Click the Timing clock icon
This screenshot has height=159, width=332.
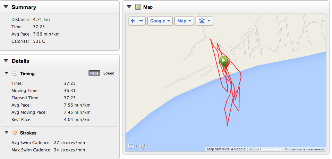(x=15, y=73)
